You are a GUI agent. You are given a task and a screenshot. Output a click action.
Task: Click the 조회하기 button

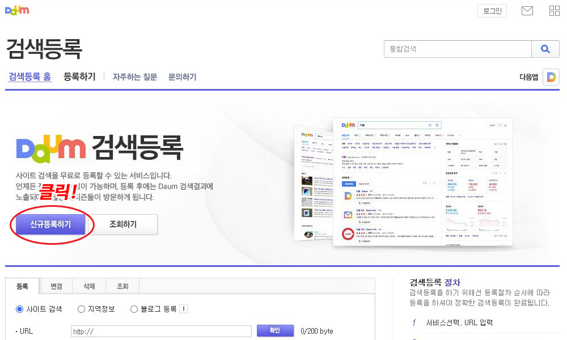tap(123, 224)
